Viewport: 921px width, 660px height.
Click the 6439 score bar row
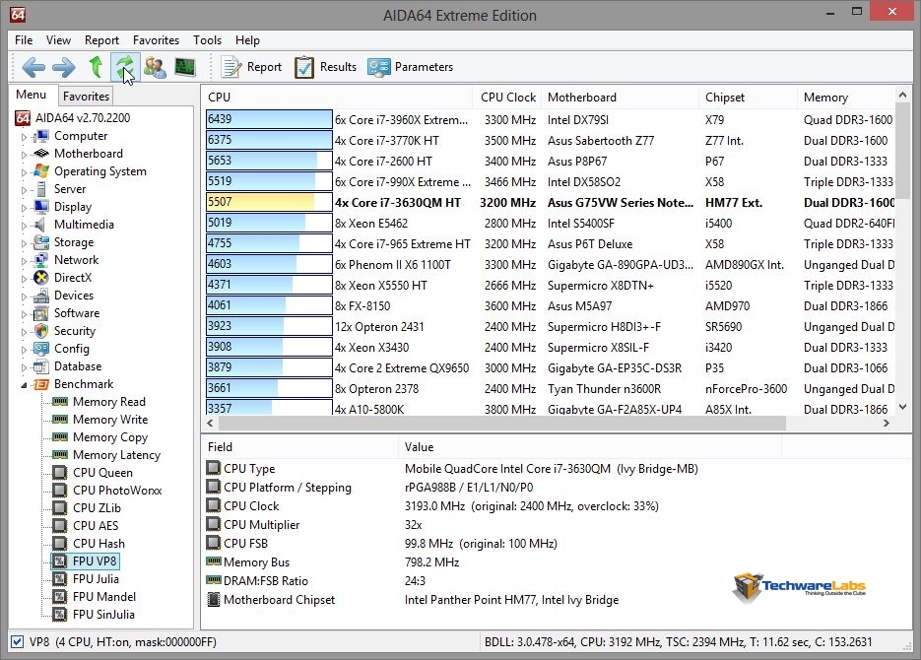pos(269,119)
